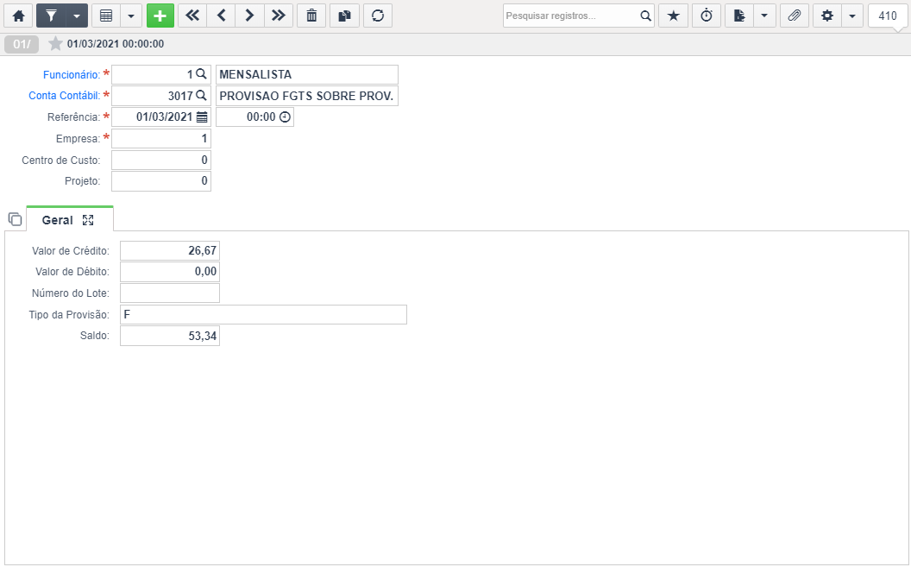The height and width of the screenshot is (567, 911).
Task: Click the 01/03/2021 00:00:00 header text
Action: tap(116, 43)
